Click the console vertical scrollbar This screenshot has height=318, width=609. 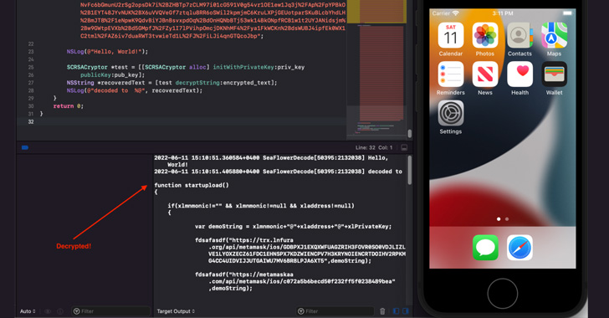[x=410, y=170]
